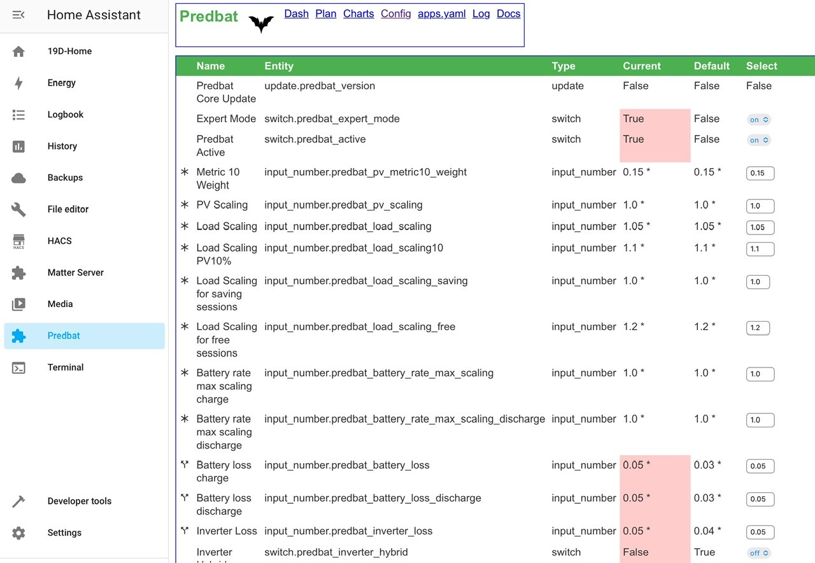
Task: Click the Predbat title heading
Action: pos(209,17)
